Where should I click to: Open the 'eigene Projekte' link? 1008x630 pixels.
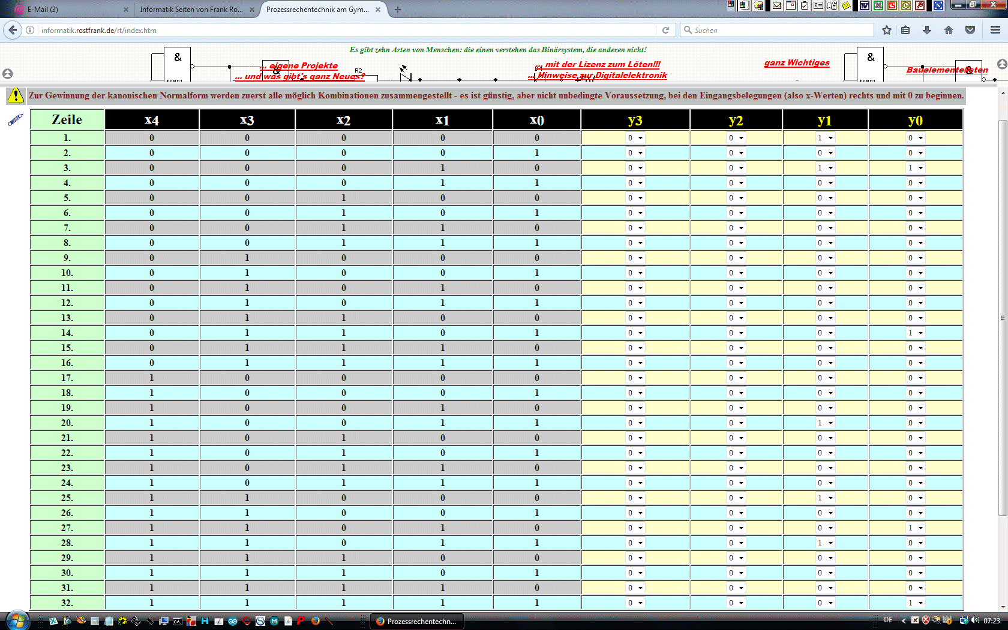click(303, 65)
